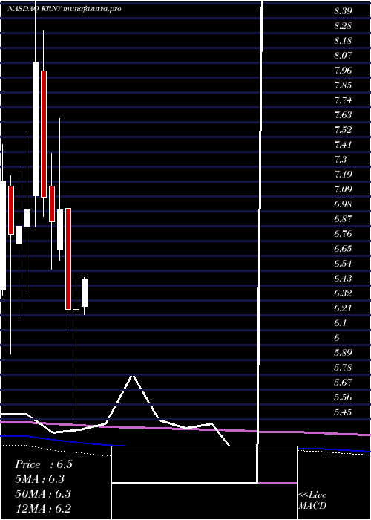The image size is (371, 520).
Task: Click the last white candlestick on the right
Action: coord(85,293)
